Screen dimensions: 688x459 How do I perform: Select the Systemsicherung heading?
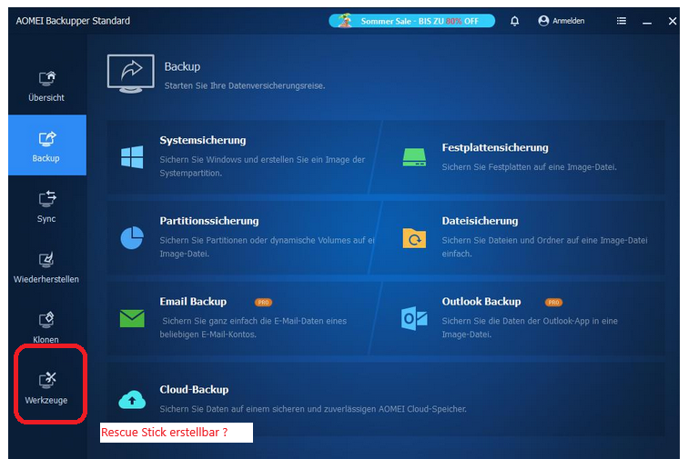pyautogui.click(x=203, y=140)
